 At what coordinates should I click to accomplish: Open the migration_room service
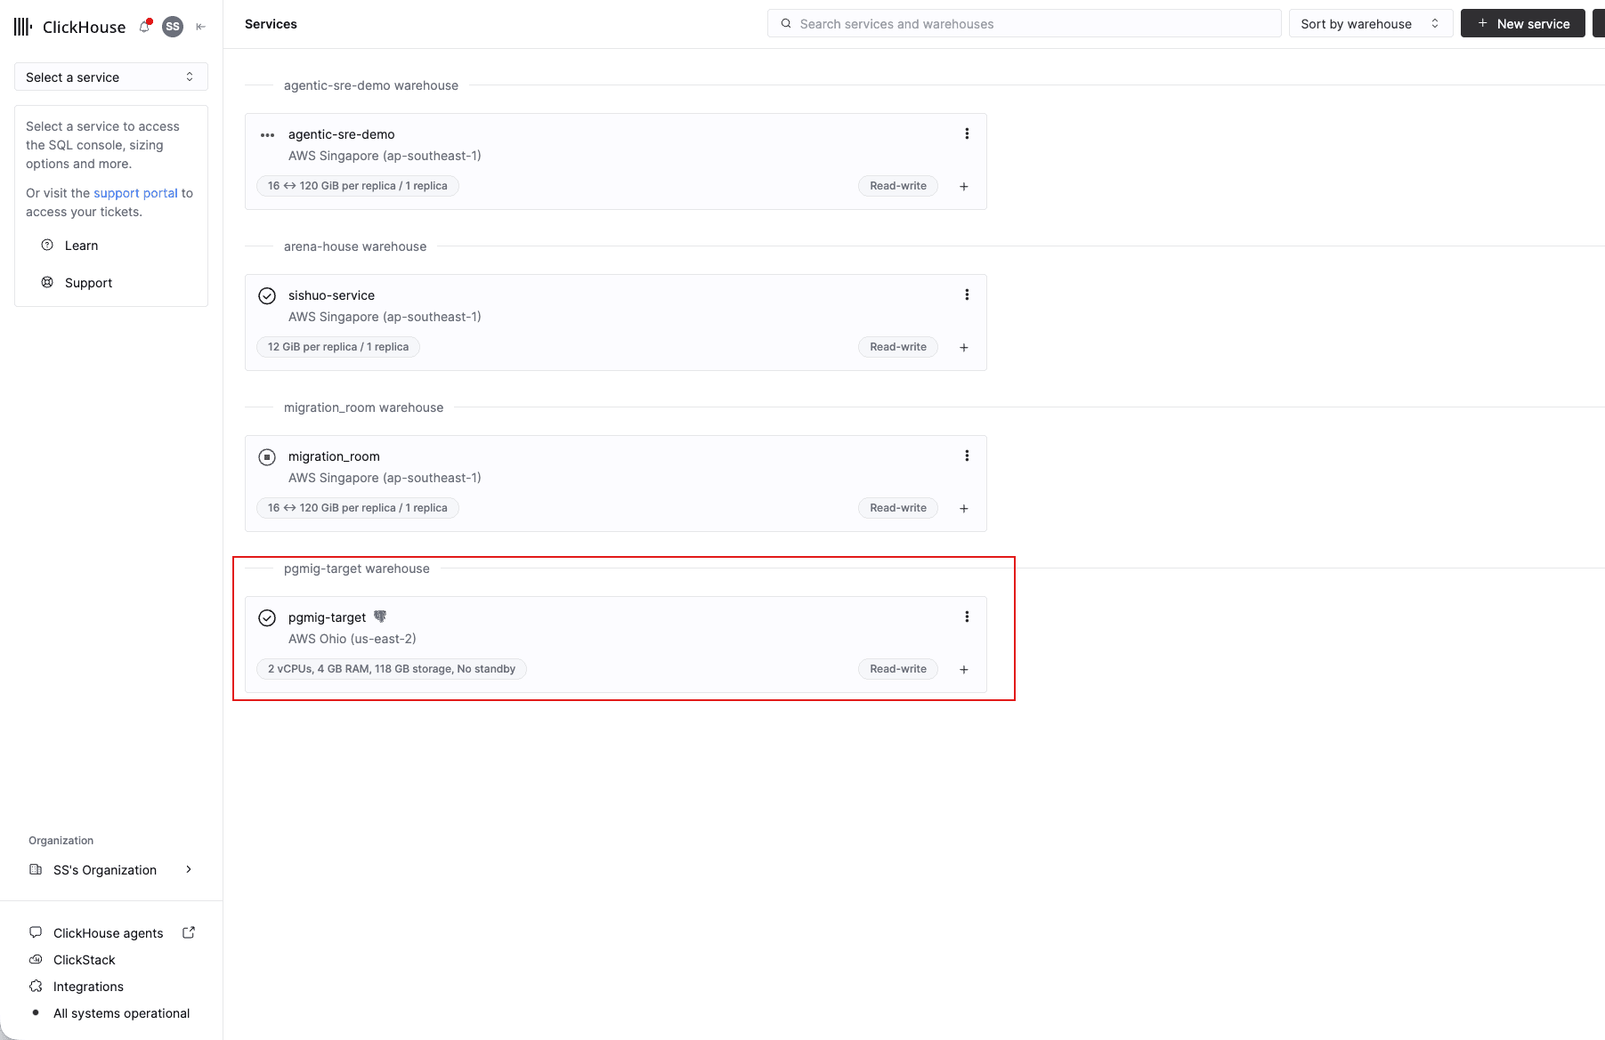tap(334, 456)
